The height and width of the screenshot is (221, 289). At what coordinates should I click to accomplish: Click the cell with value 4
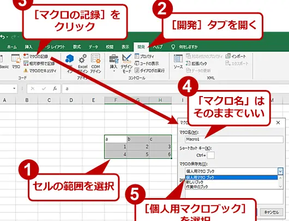tap(116, 154)
